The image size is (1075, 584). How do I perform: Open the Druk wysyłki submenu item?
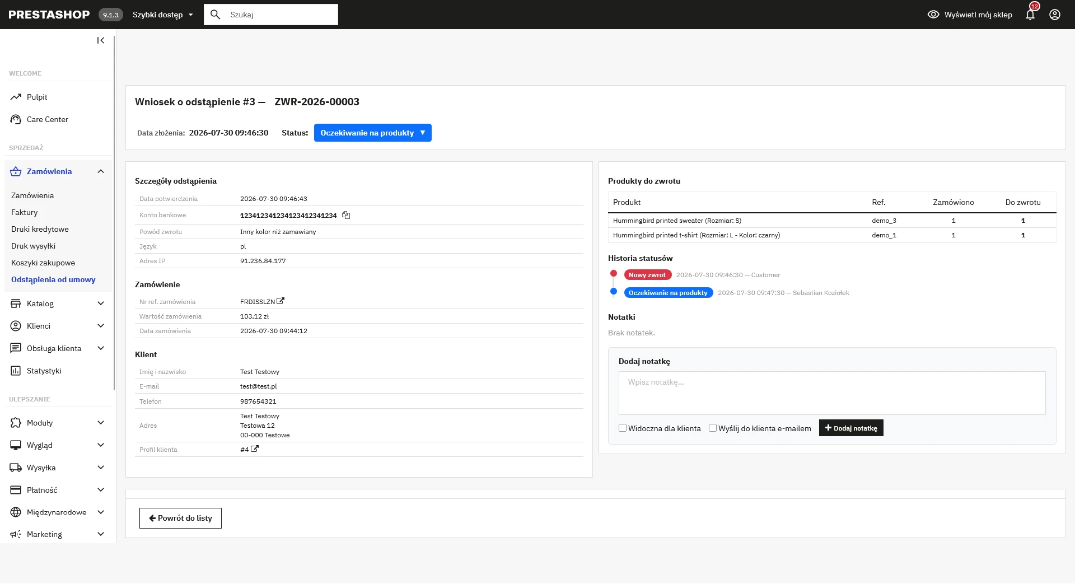click(33, 246)
